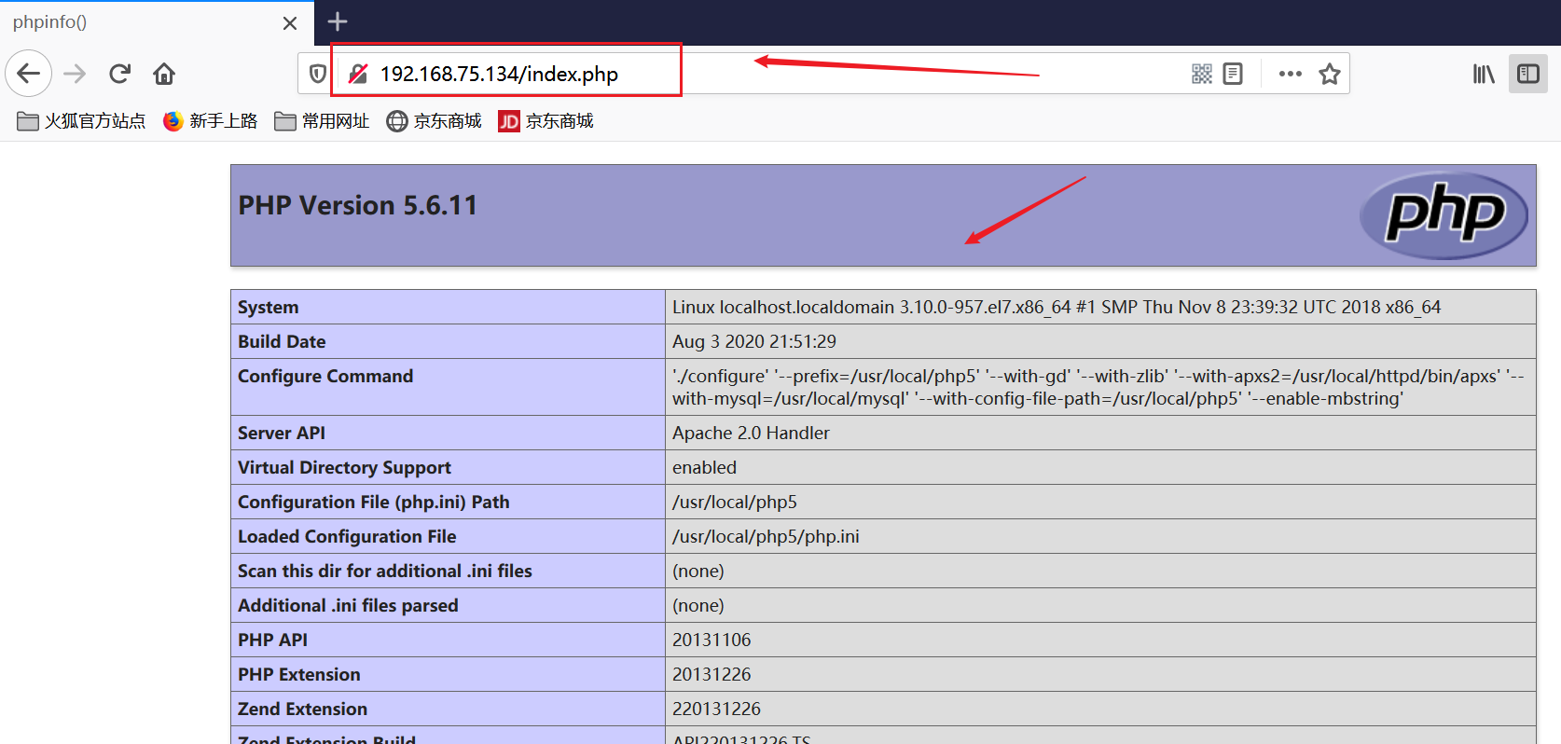Select the PHP API label
This screenshot has height=744, width=1561.
point(272,640)
